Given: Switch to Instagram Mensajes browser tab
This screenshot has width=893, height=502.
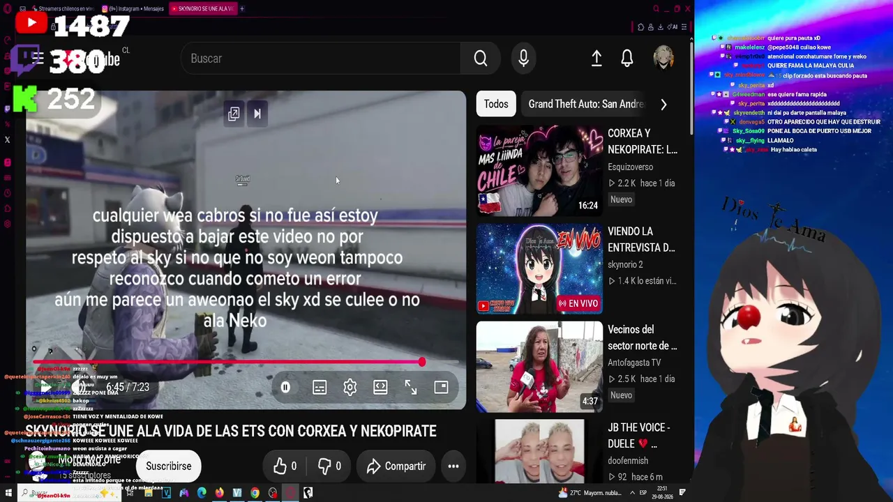Looking at the screenshot, I should click(133, 8).
